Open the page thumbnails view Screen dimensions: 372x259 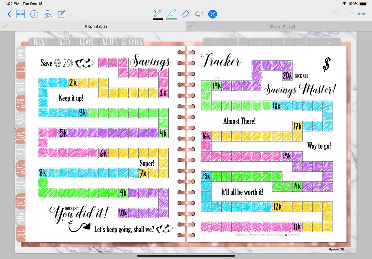pyautogui.click(x=21, y=14)
